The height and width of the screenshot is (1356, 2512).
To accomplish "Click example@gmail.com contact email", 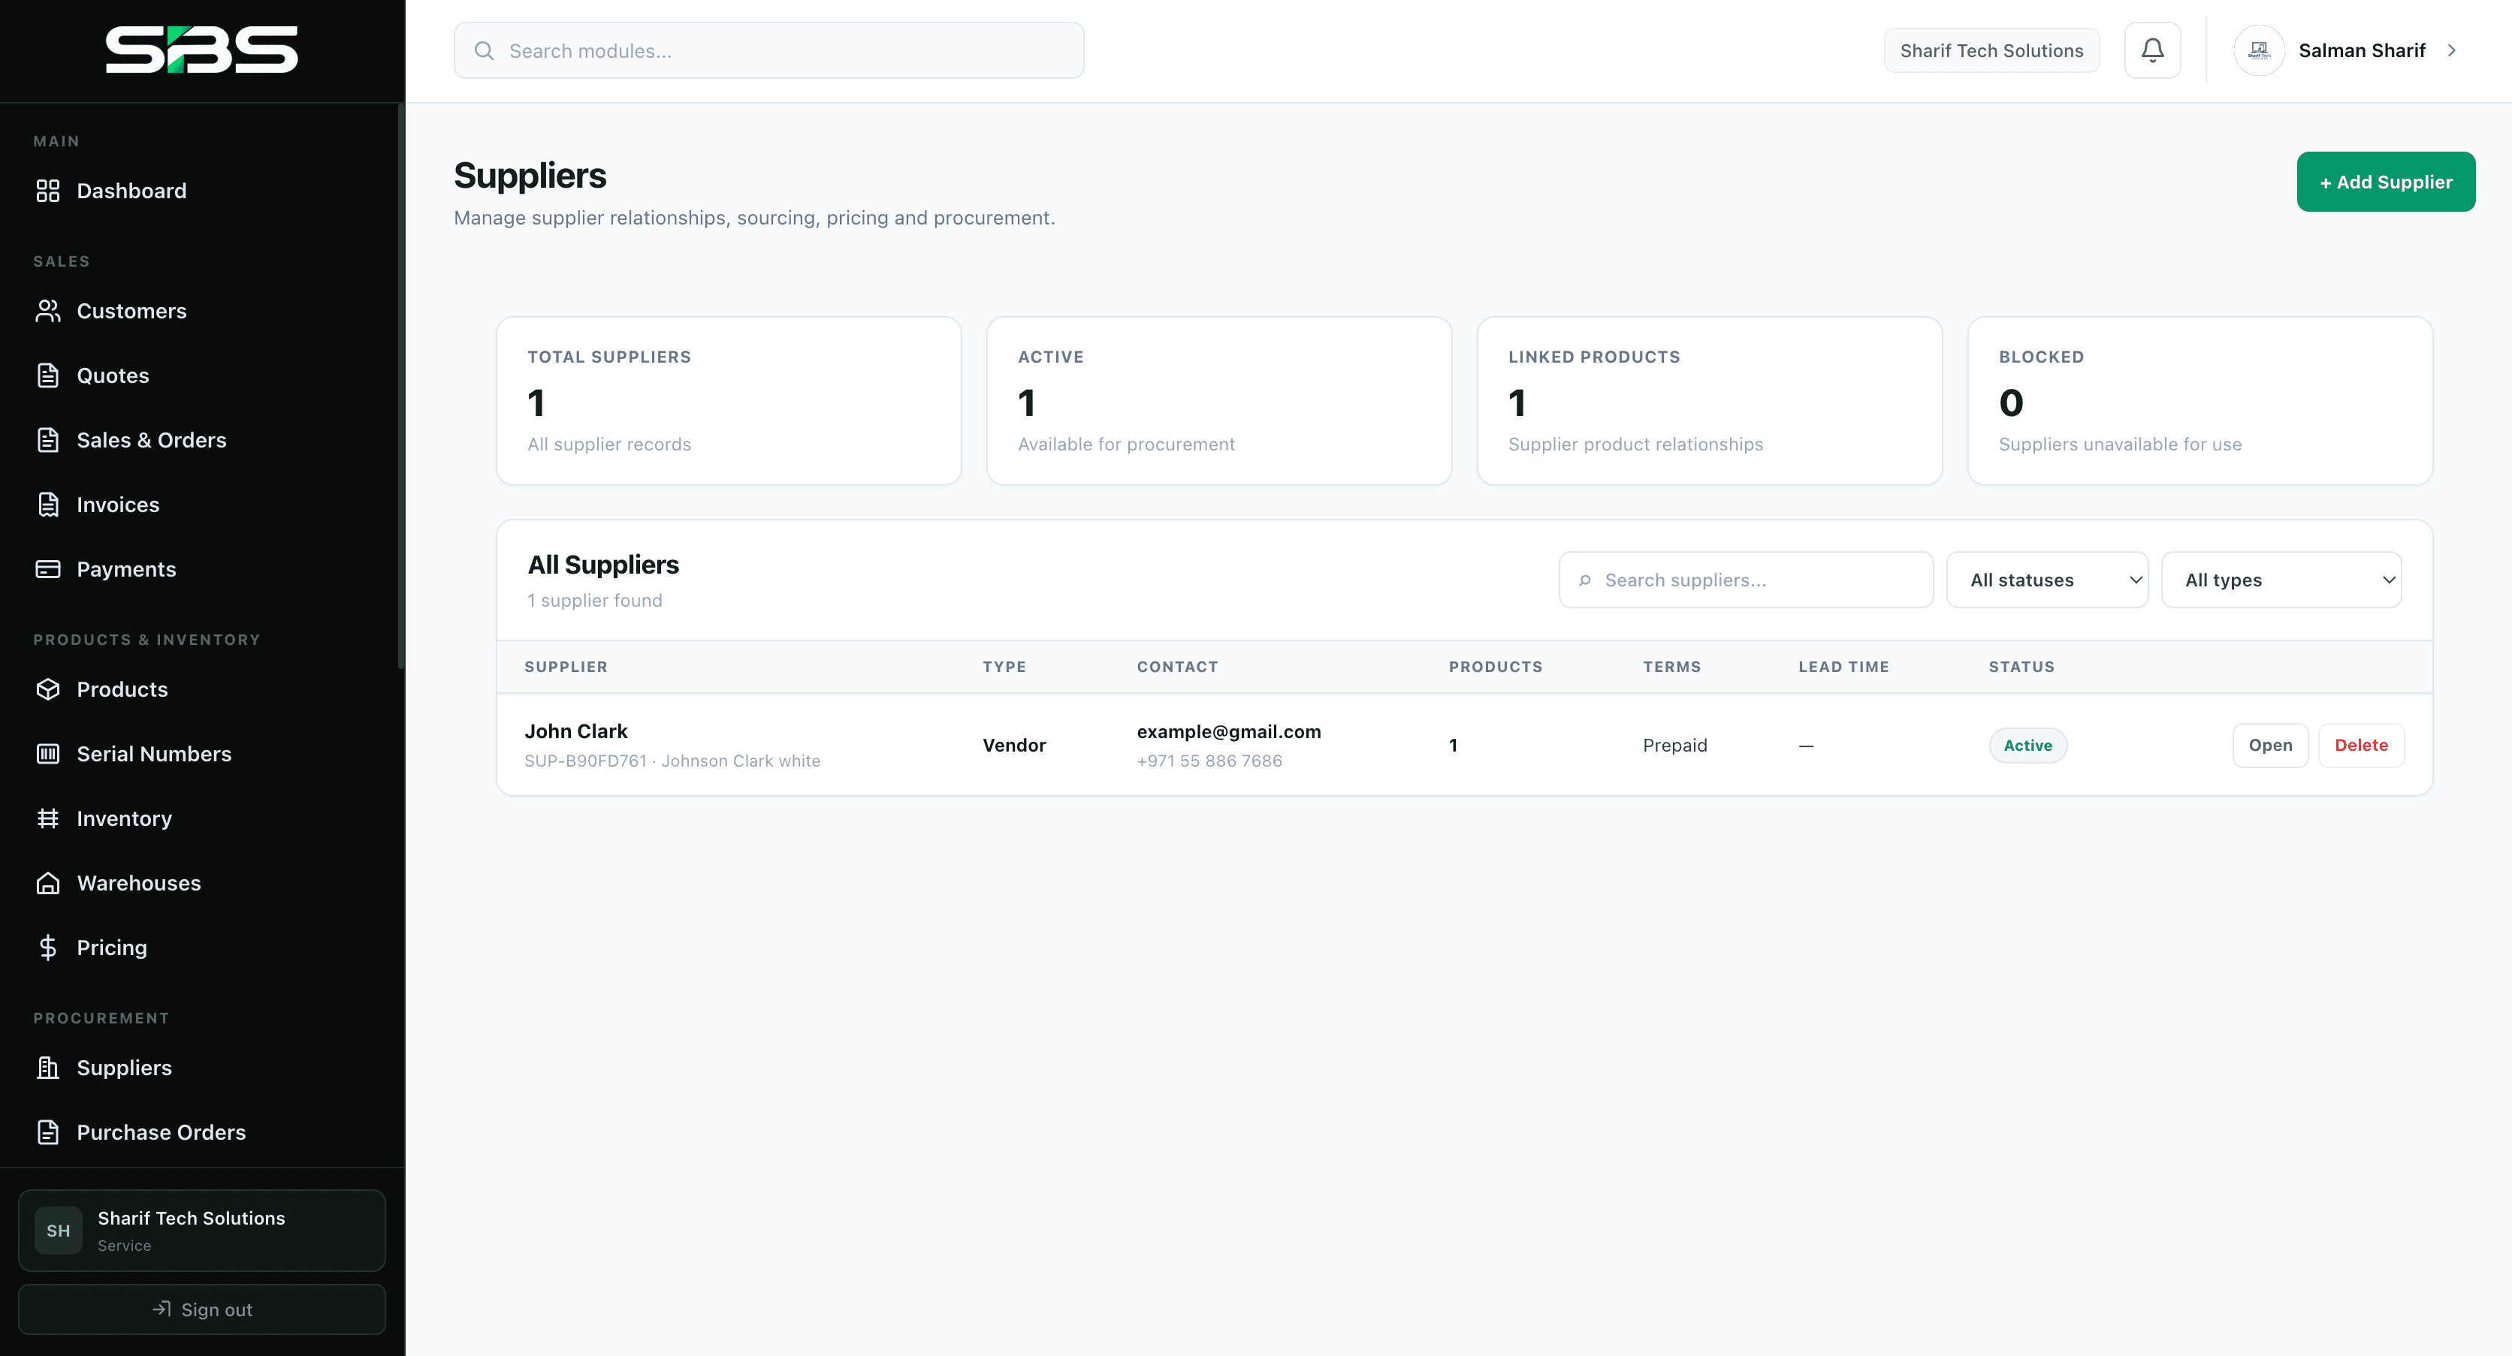I will (1229, 731).
